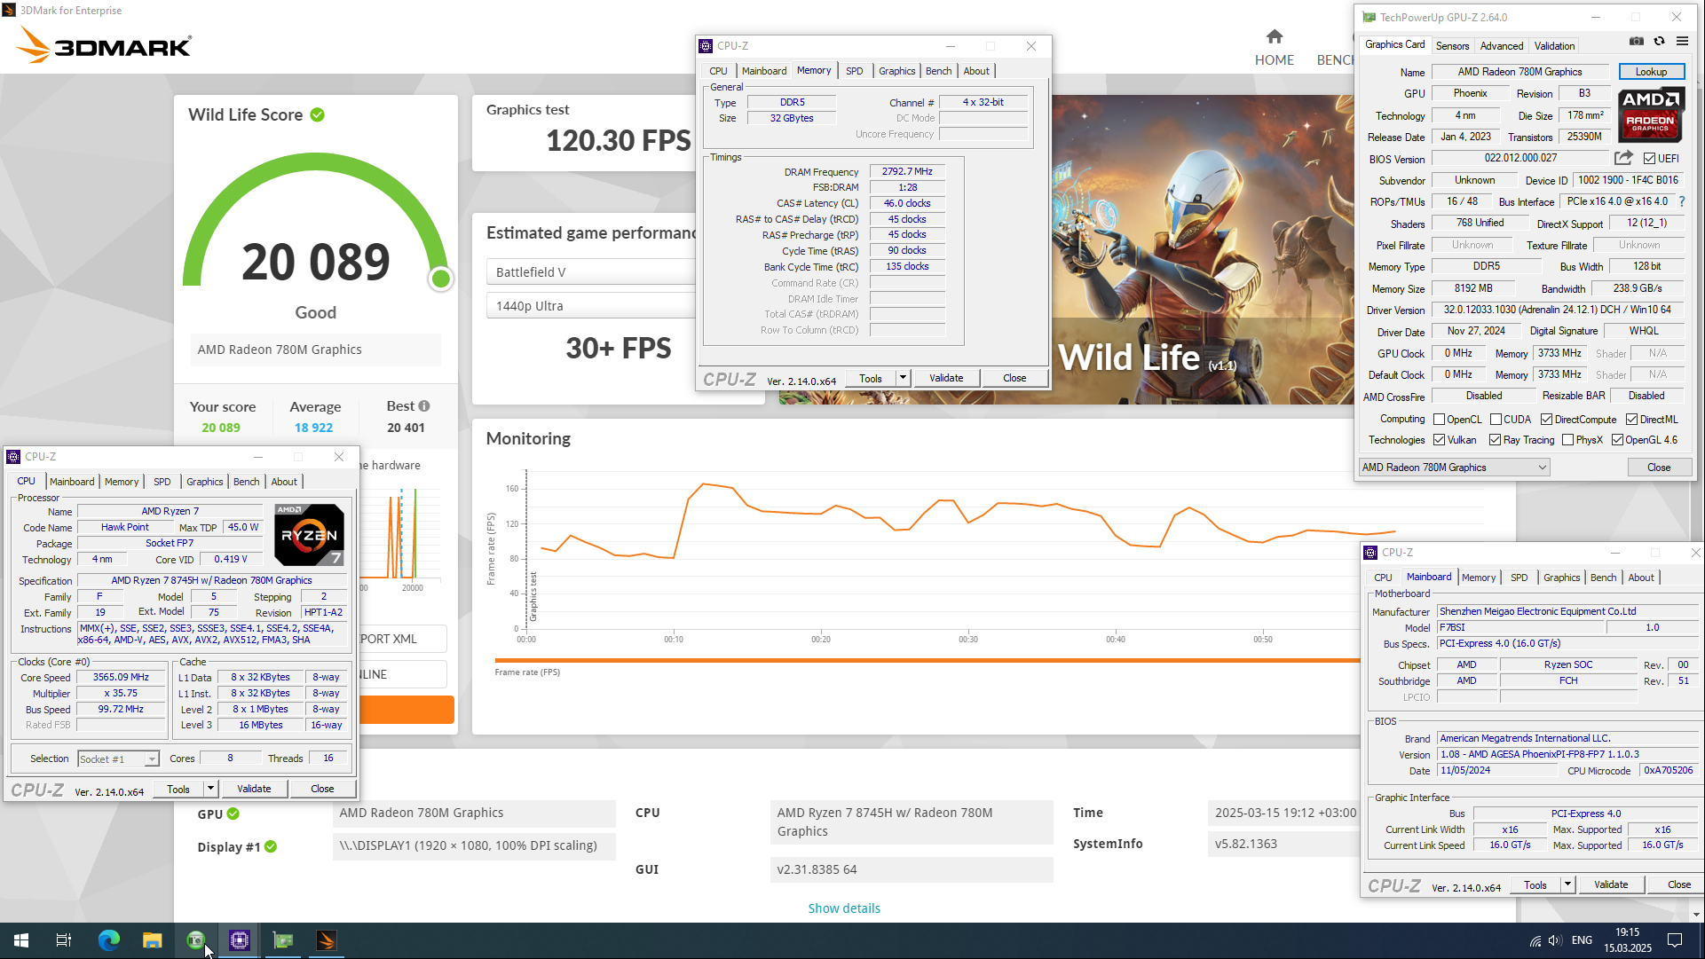Click the score gauge end knob
The height and width of the screenshot is (959, 1705).
click(x=440, y=279)
